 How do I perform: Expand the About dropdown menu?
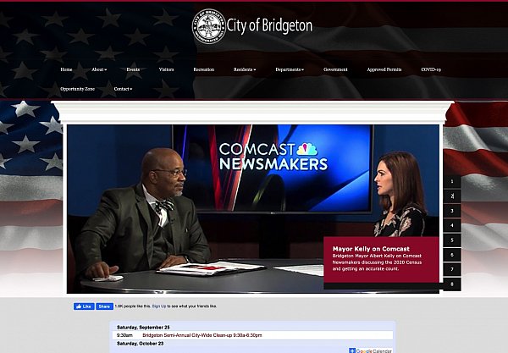[99, 69]
